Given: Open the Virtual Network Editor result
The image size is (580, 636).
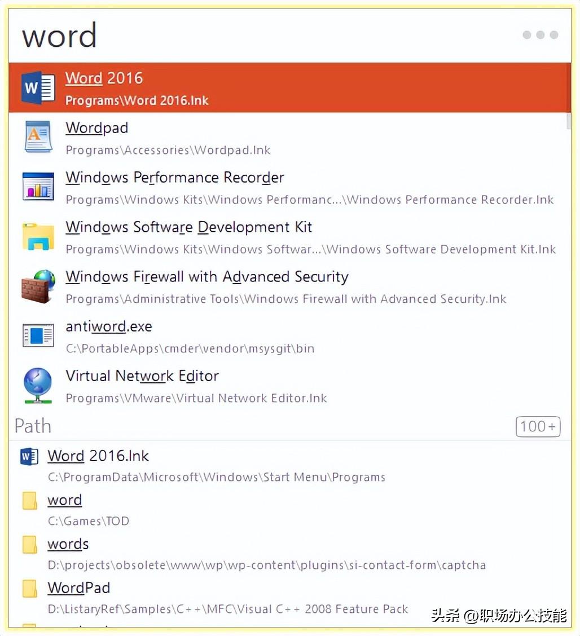Looking at the screenshot, I should (142, 376).
